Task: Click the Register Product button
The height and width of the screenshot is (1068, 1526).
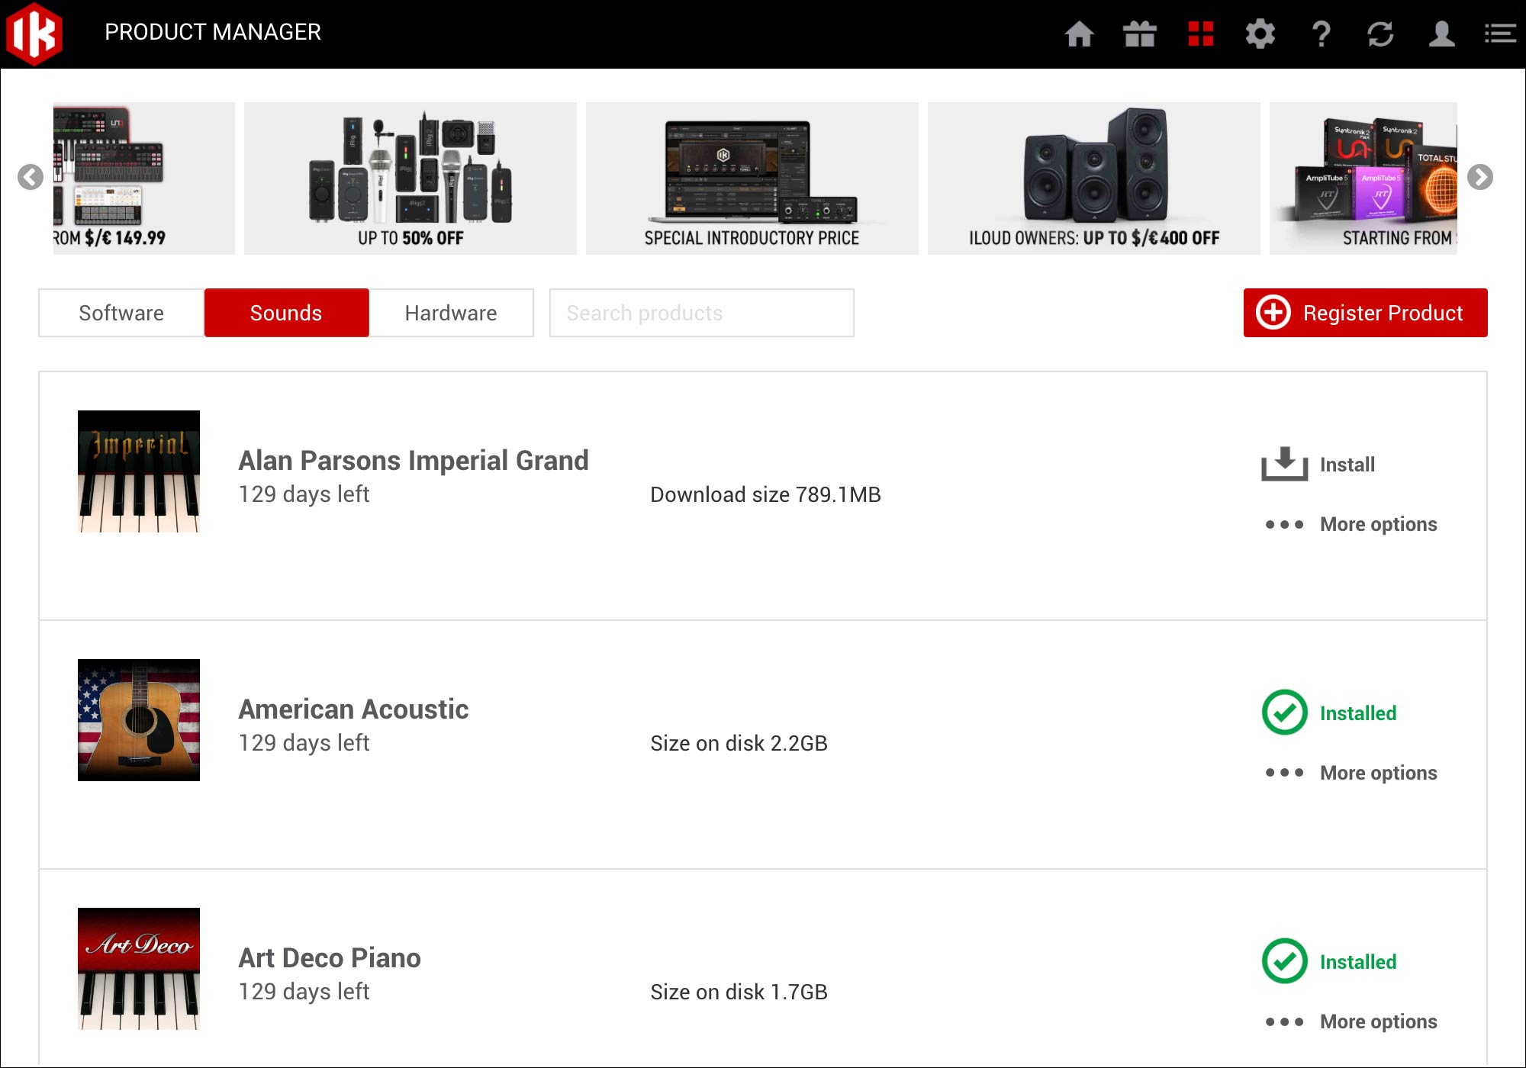Action: point(1365,313)
